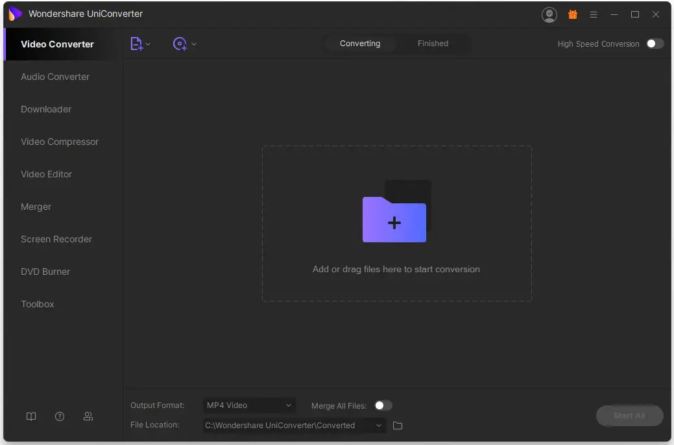The image size is (674, 445).
Task: Click the Add Files document icon
Action: (x=136, y=44)
